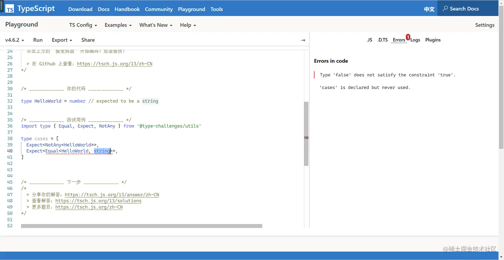Click the 'number' type on line 32
504x260 pixels.
(x=77, y=101)
